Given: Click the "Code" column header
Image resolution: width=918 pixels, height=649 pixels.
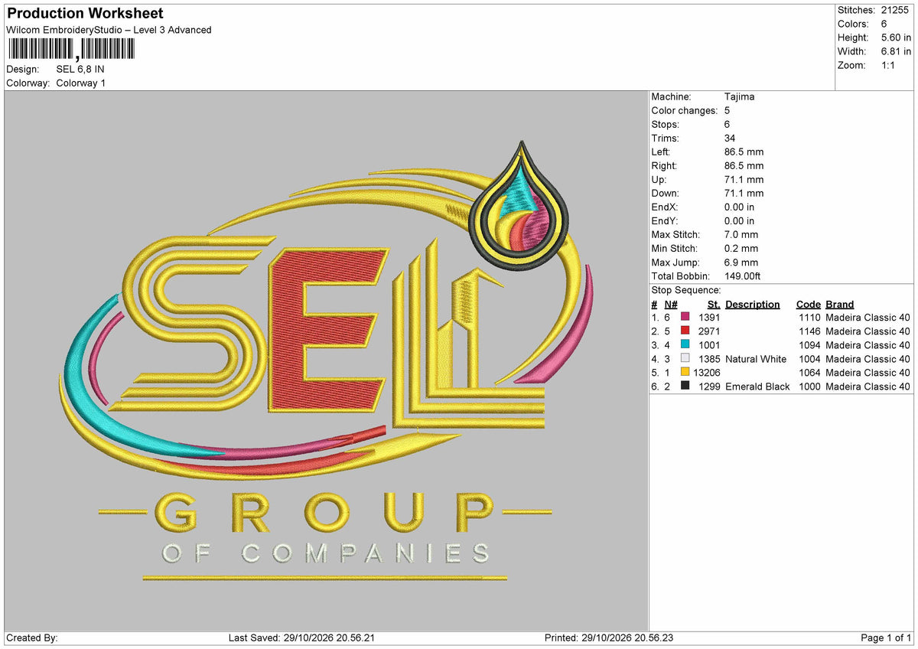Looking at the screenshot, I should tap(809, 305).
